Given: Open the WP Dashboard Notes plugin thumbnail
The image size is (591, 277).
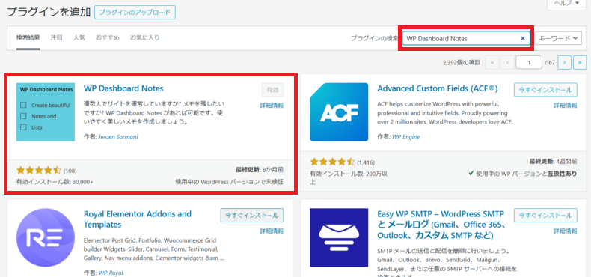Looking at the screenshot, I should tap(46, 112).
